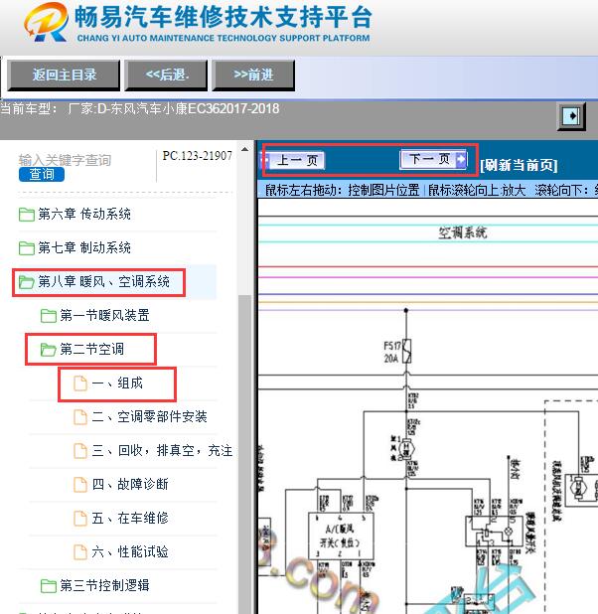Click the 刷新当前页 link
This screenshot has width=598, height=614.
point(519,165)
